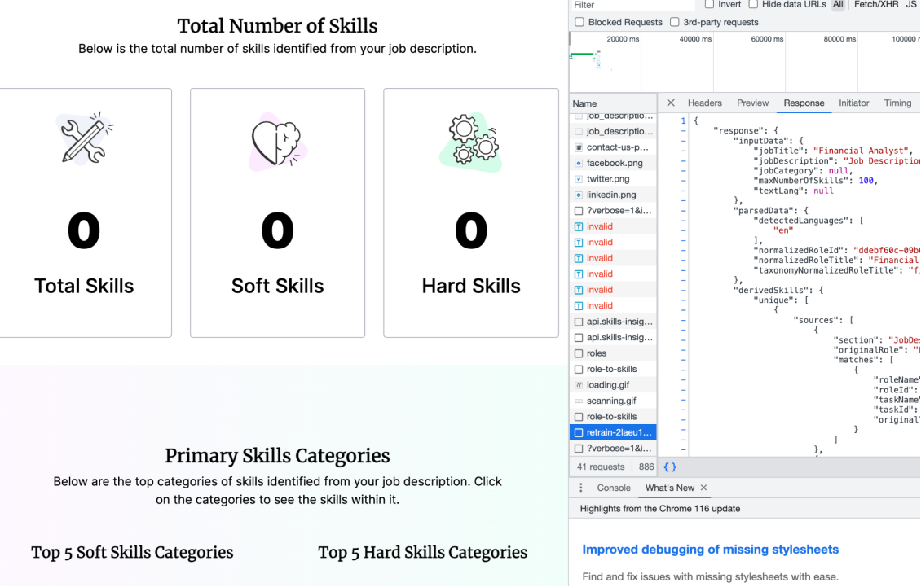Enable the Invert filter checkbox

point(709,5)
